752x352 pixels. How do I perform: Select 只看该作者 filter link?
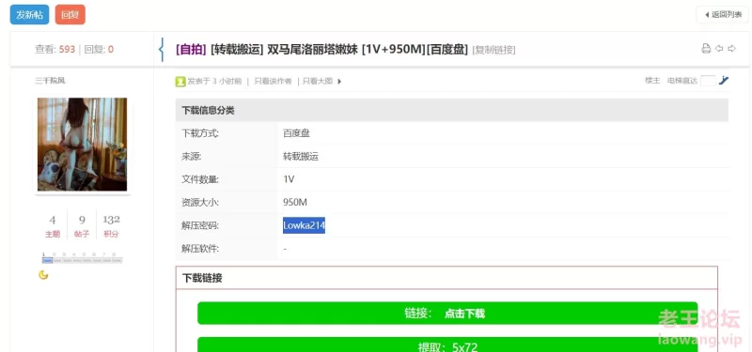click(x=273, y=82)
